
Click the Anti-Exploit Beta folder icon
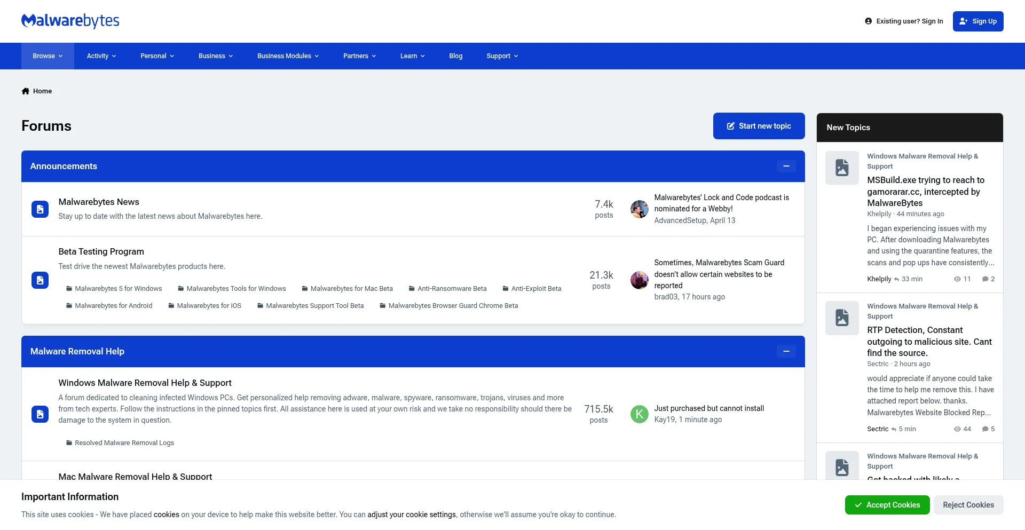point(506,289)
